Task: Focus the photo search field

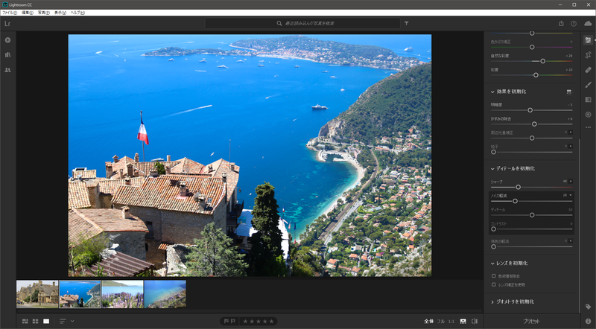Action: [x=302, y=24]
